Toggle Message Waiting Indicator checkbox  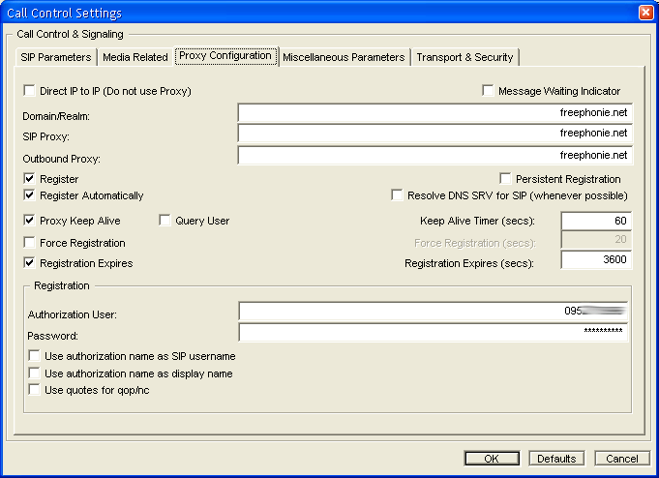tap(489, 91)
